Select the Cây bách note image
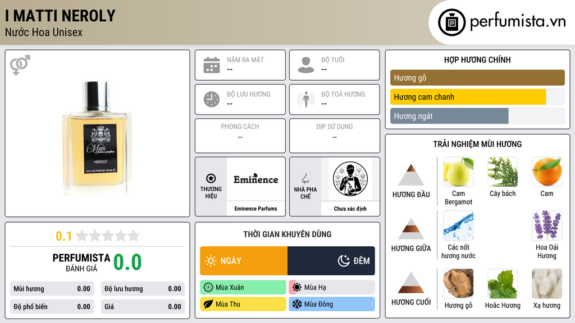Viewport: 575px width, 323px height. [503, 172]
